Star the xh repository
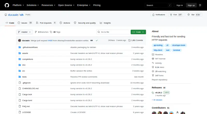The image size is (207, 114). 194,15
